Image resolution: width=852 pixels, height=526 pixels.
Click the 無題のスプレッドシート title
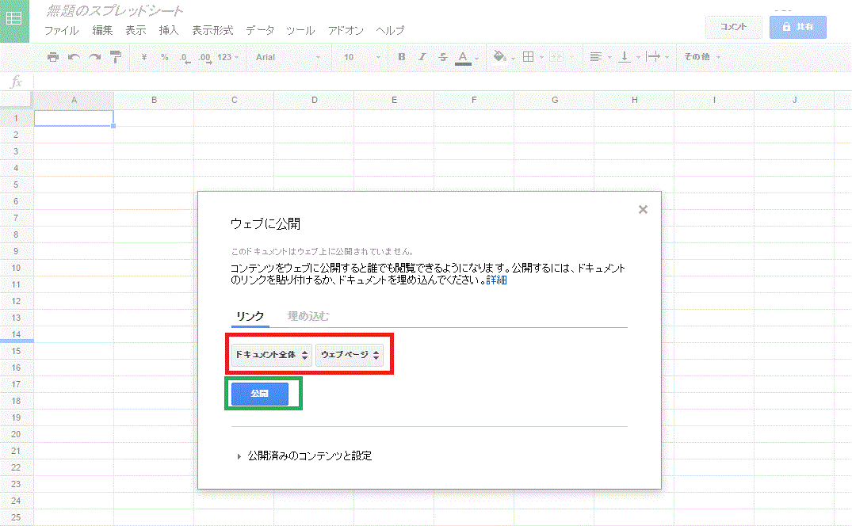(115, 10)
